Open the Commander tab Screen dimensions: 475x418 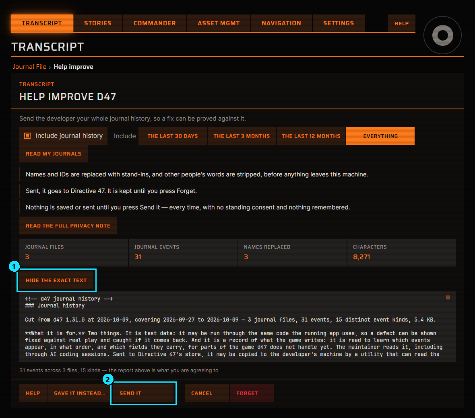pyautogui.click(x=155, y=23)
